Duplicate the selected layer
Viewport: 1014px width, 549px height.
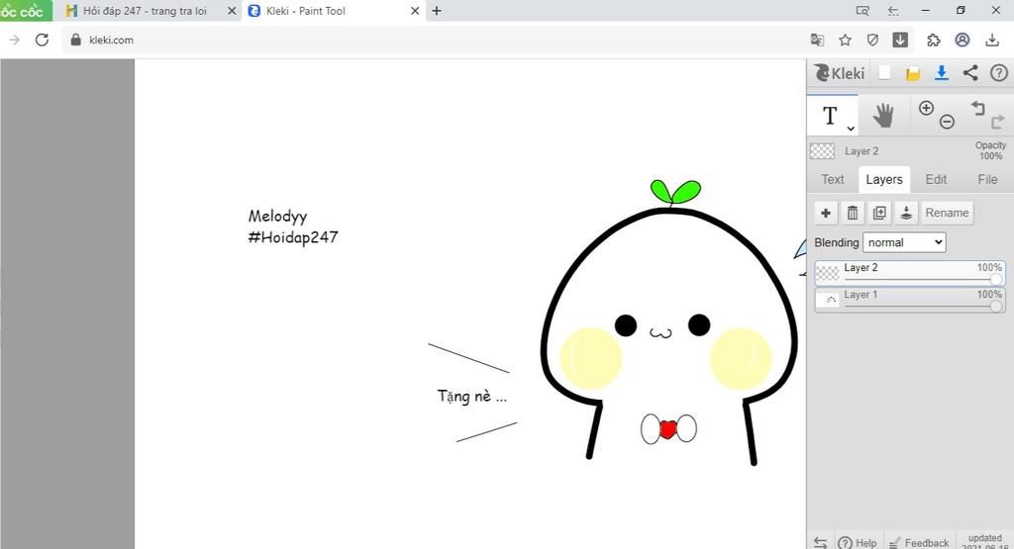pos(879,213)
